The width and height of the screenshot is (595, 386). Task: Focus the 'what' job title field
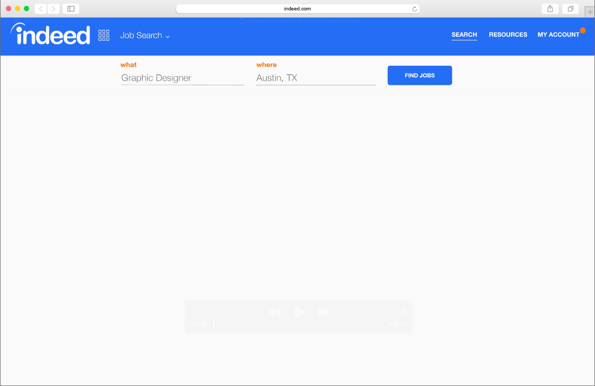pos(182,78)
